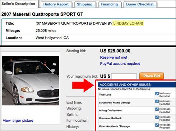Click the white Maserati photo thumbnail
The width and height of the screenshot is (176, 131).
(x=31, y=81)
